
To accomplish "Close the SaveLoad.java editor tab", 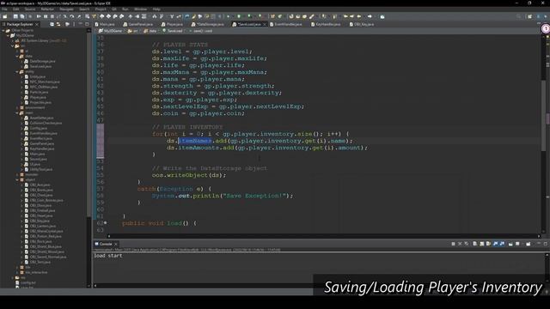I will click(x=265, y=24).
